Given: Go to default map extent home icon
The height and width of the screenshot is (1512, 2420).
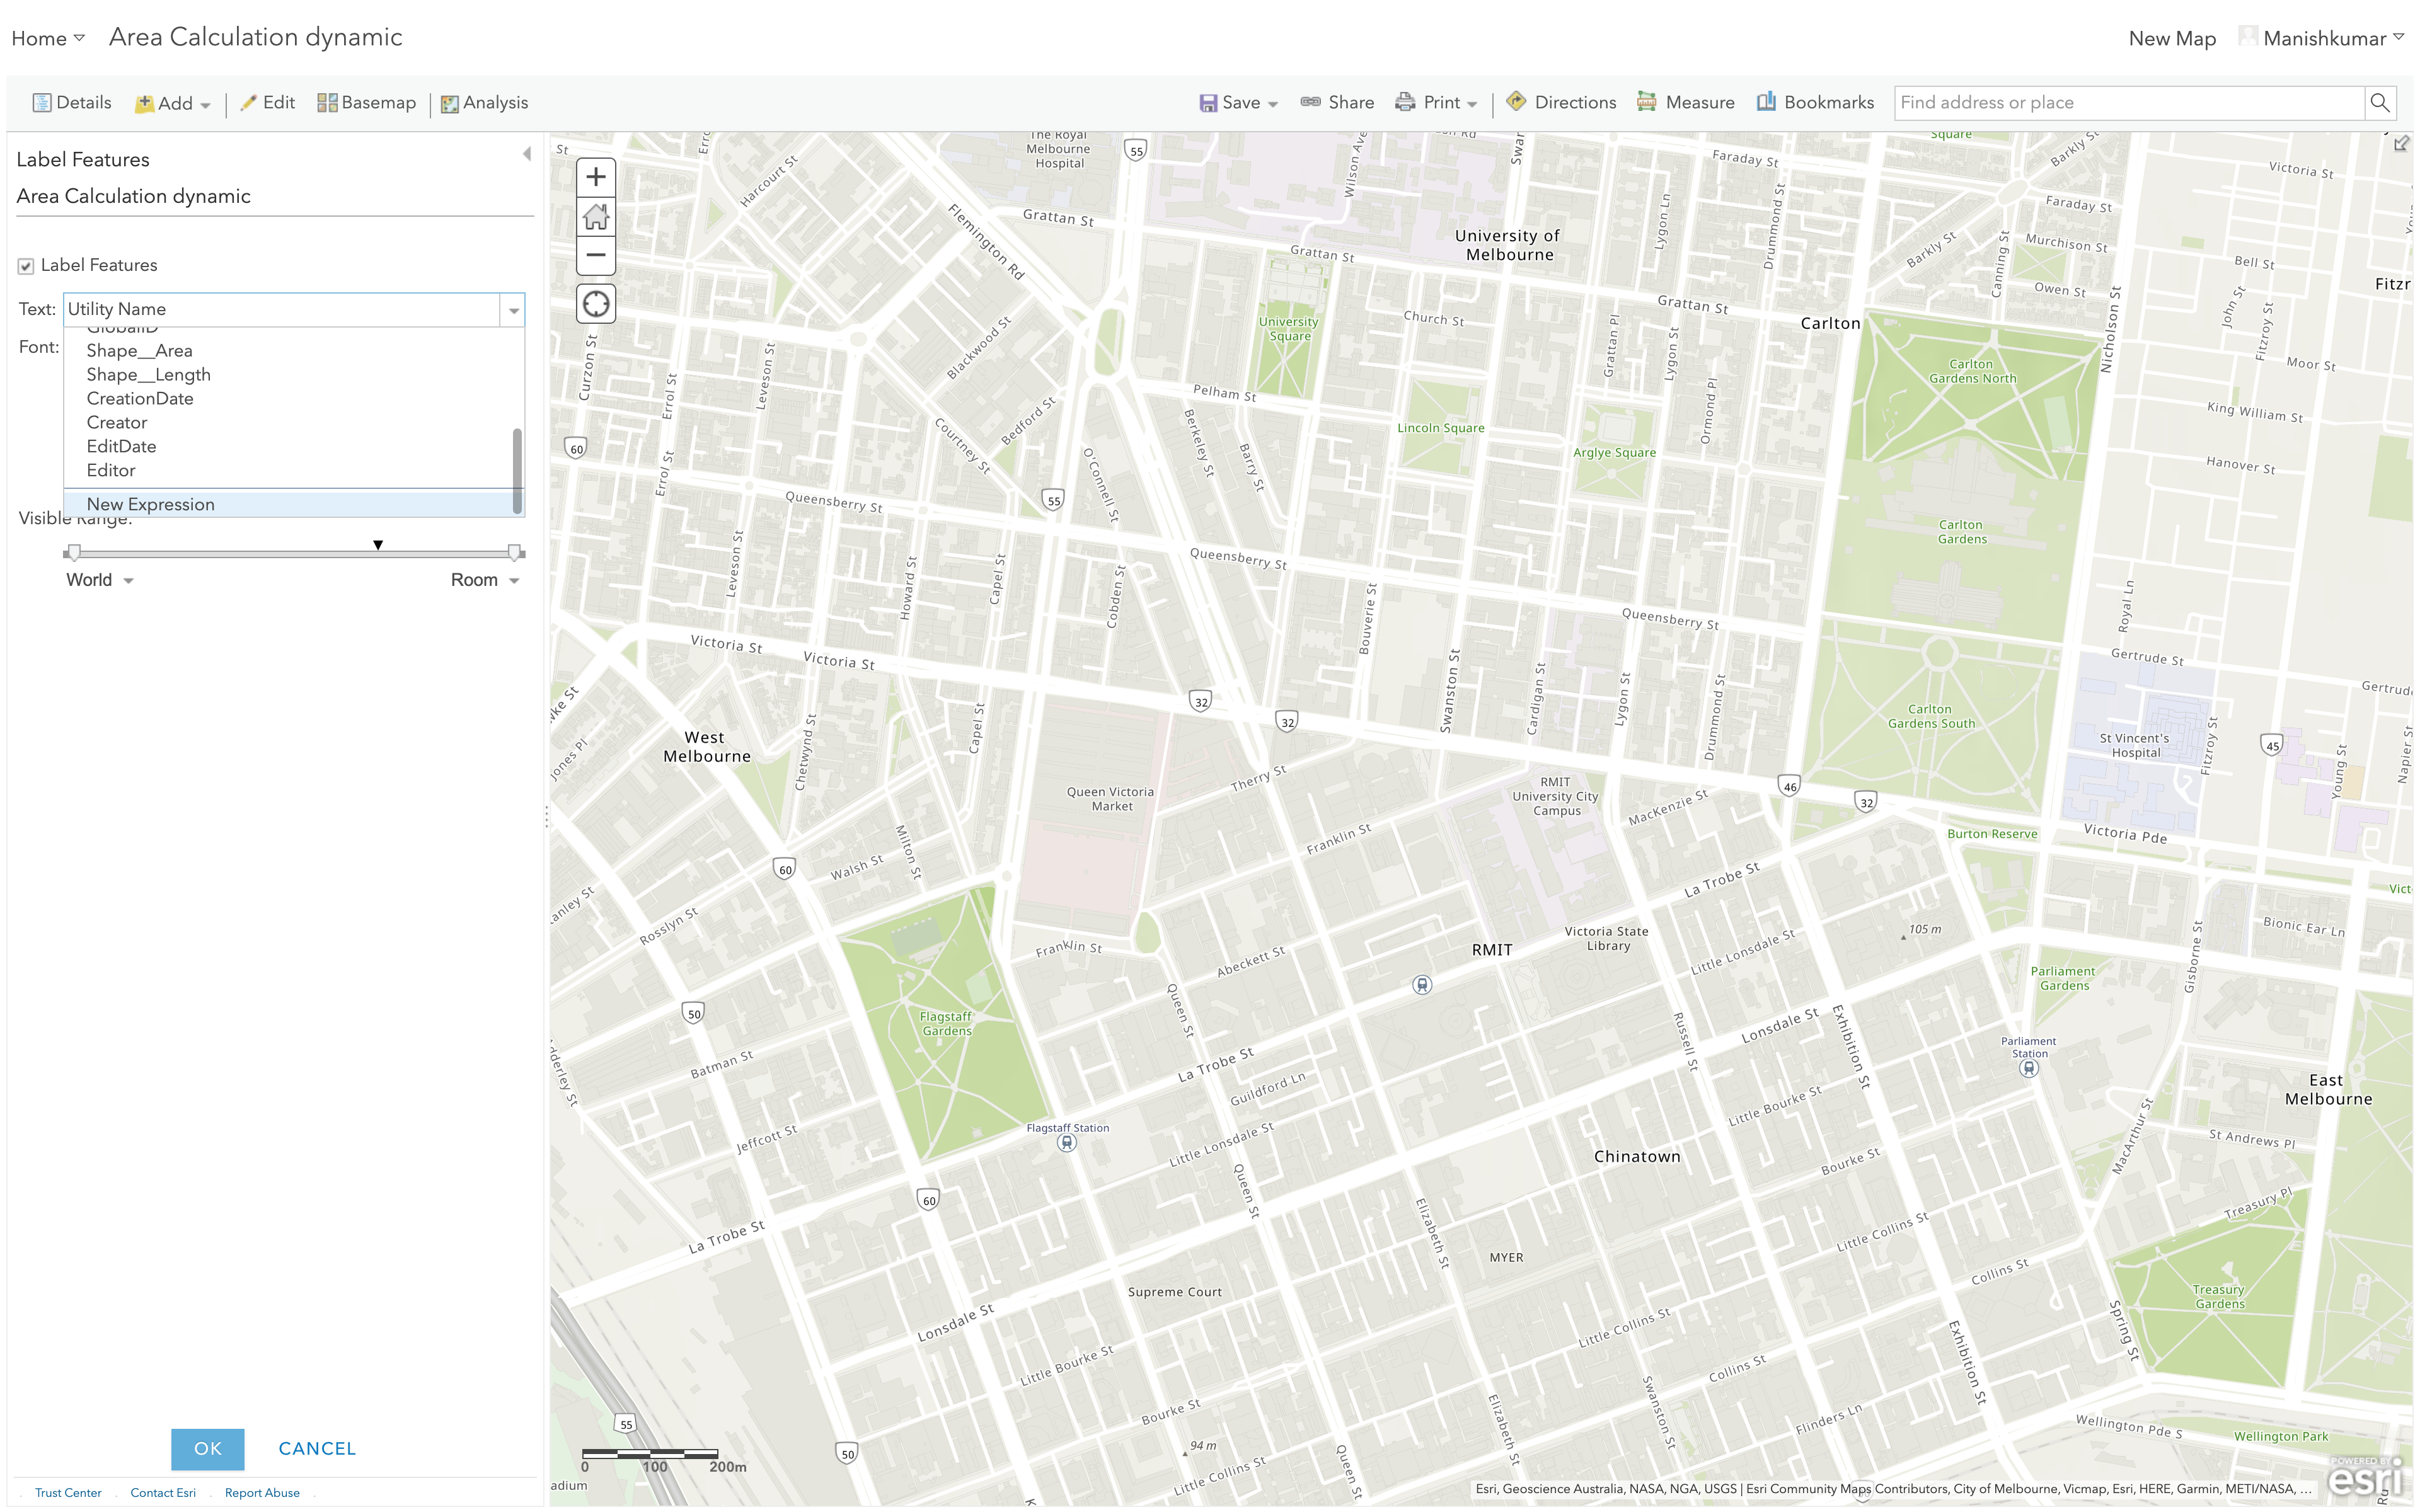Looking at the screenshot, I should [596, 216].
